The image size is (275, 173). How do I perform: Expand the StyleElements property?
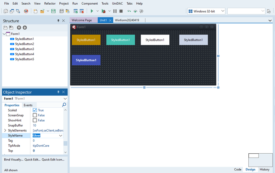5,131
